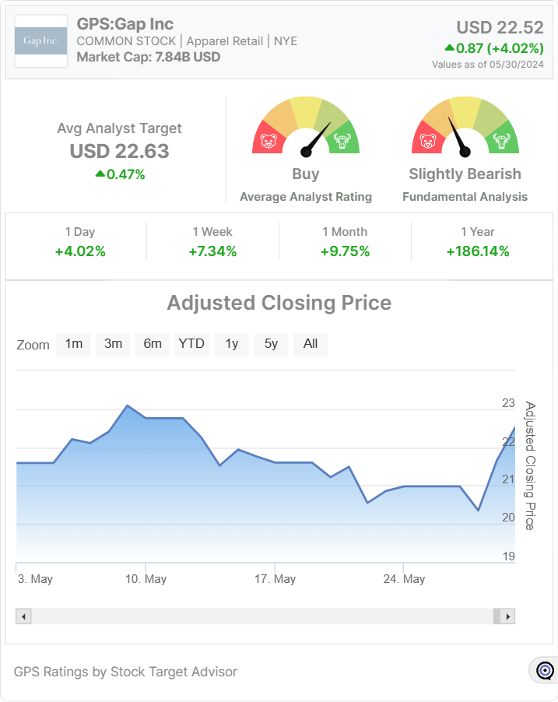
Task: Click the chart horizontal scrollbar track
Action: [261, 616]
